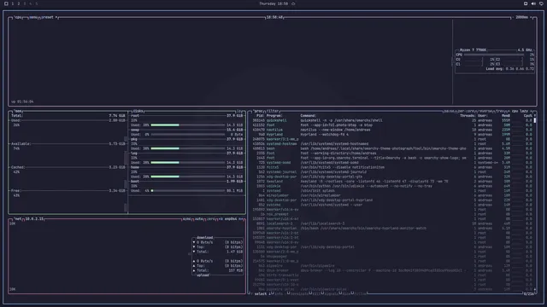Click the tray icon left of volume
The height and width of the screenshot is (307, 547).
coord(526,3)
